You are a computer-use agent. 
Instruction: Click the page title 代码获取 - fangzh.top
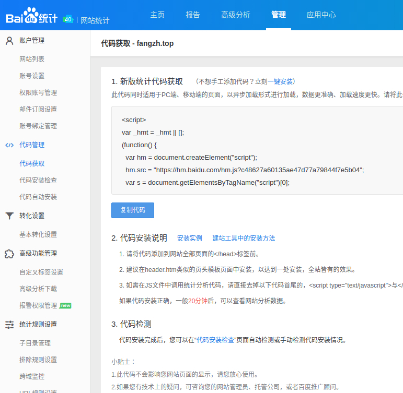tap(137, 44)
